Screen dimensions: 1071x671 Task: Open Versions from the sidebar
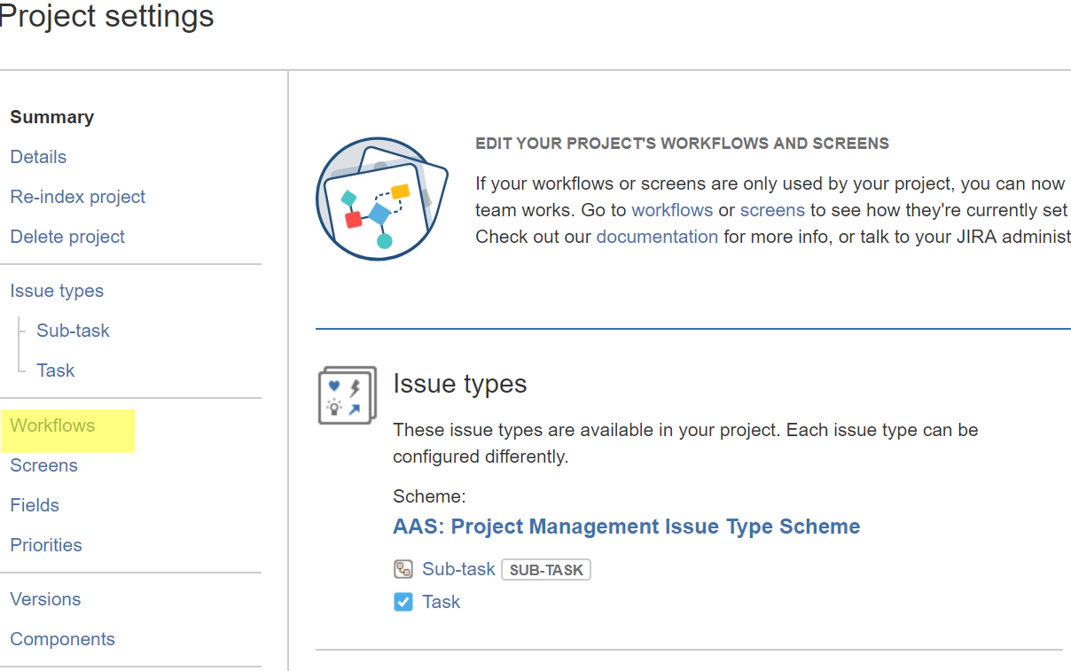pos(45,598)
